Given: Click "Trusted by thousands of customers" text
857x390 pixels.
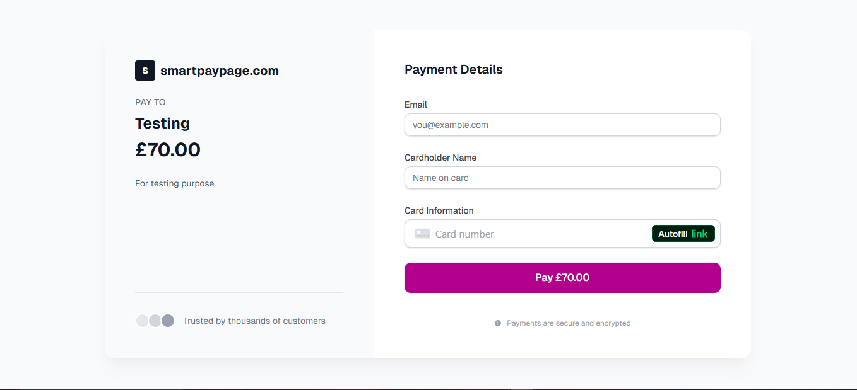Looking at the screenshot, I should coord(254,320).
